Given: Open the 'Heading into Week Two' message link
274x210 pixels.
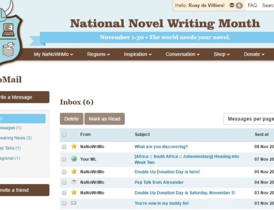Looking at the screenshot, I should 187,159.
